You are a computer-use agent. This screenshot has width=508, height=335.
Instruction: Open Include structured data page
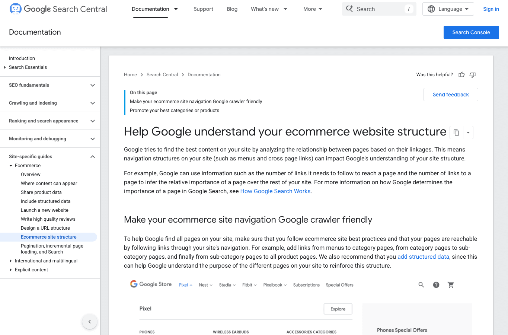tap(45, 201)
